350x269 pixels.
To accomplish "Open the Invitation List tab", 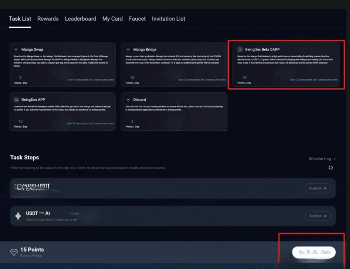I will 169,19.
